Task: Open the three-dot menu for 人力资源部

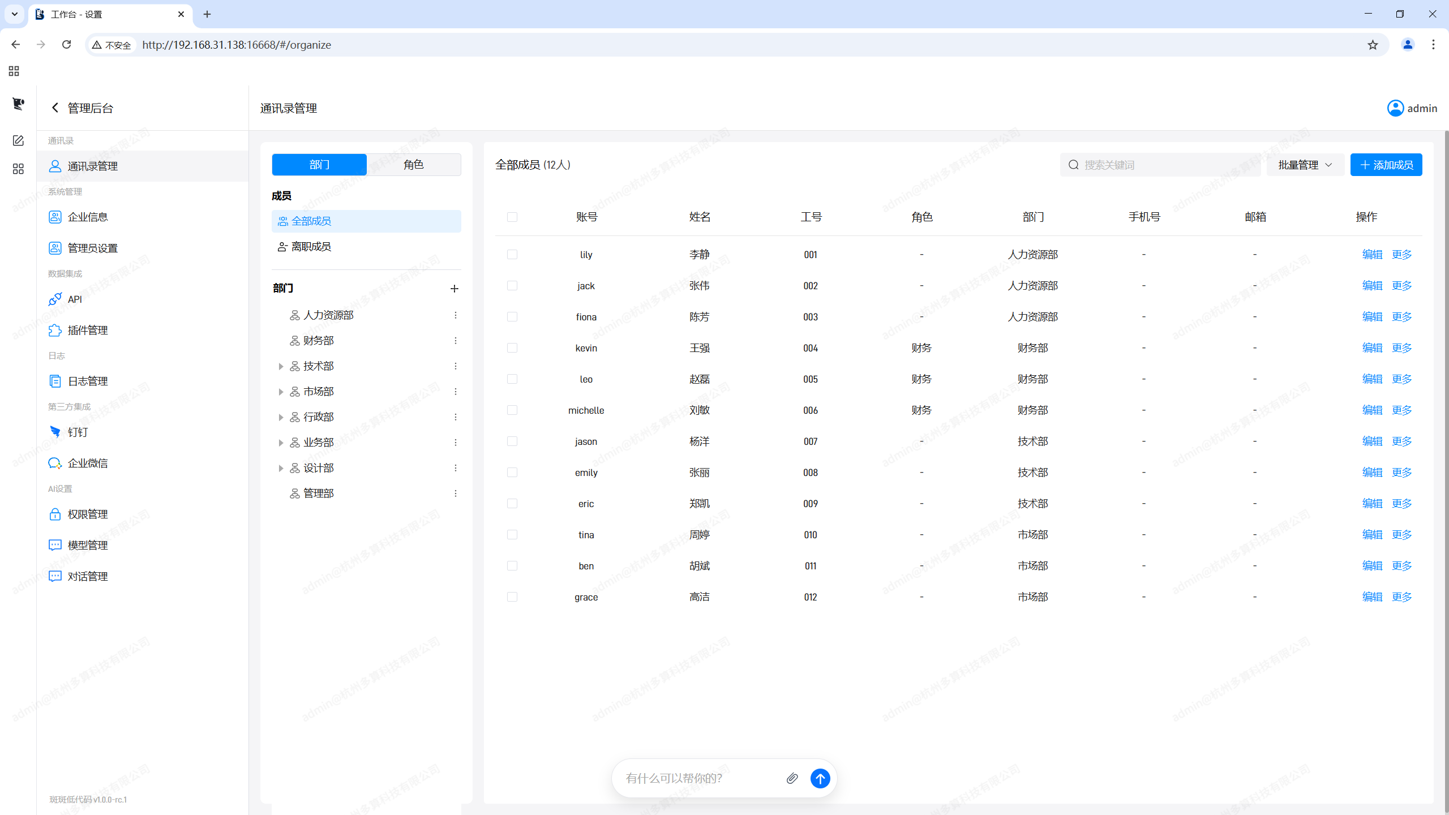Action: pyautogui.click(x=455, y=315)
